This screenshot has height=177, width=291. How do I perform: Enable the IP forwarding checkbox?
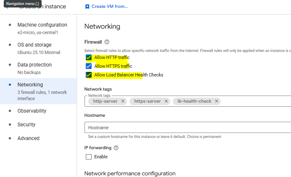click(88, 157)
